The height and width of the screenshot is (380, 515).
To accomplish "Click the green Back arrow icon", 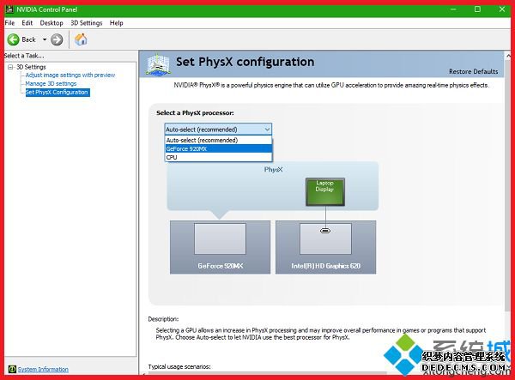I will [13, 39].
